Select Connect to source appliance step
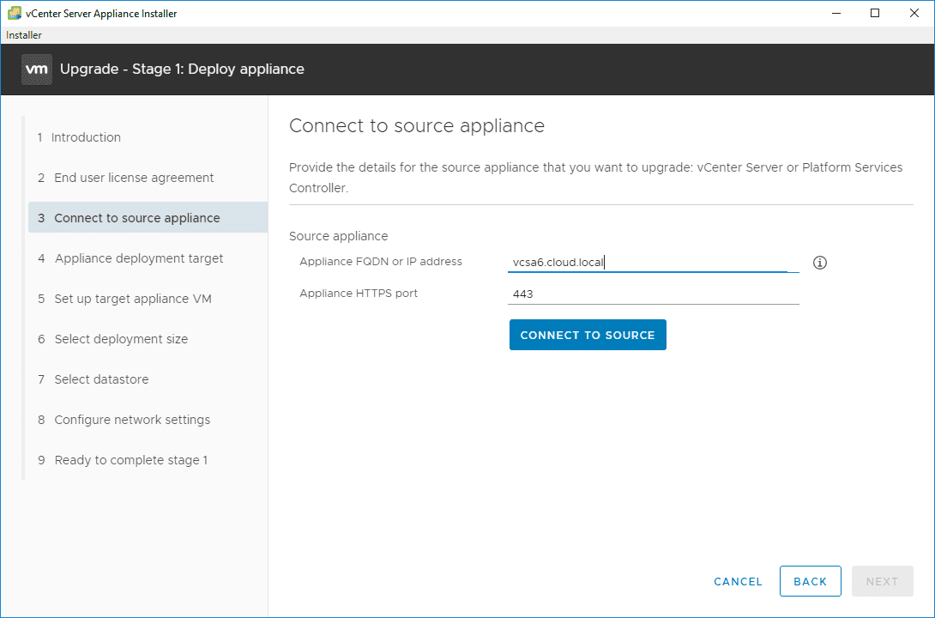This screenshot has width=935, height=618. click(x=137, y=218)
